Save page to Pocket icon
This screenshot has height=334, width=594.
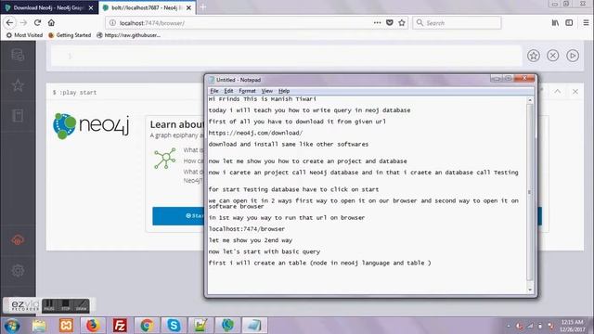pos(390,22)
